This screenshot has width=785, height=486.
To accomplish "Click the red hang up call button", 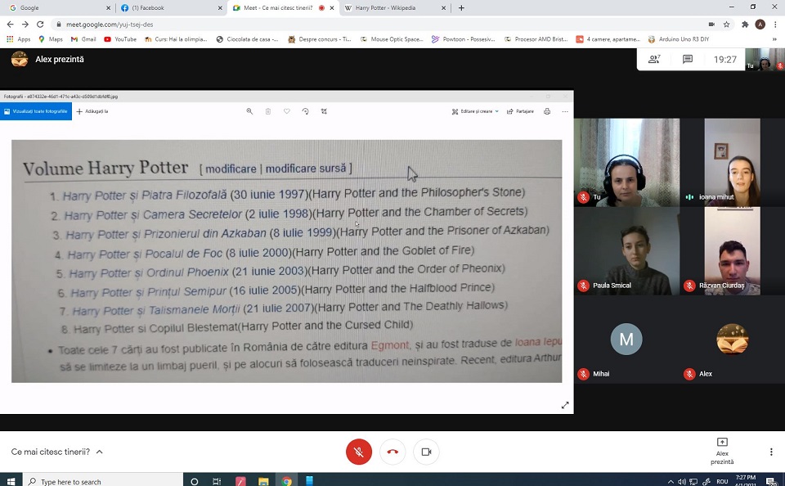I will point(392,452).
